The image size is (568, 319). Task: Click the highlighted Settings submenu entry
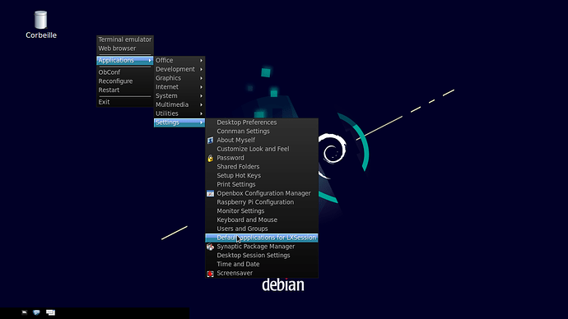click(x=179, y=123)
